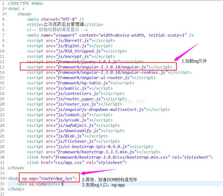Click js/swfobject.js script source
This screenshot has height=196, width=223.
pos(76,125)
